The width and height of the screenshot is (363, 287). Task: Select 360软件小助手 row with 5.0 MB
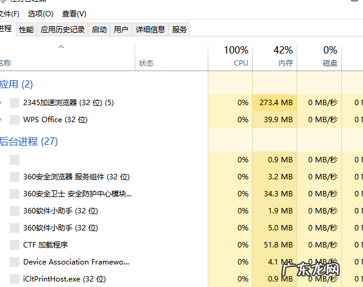point(181,228)
